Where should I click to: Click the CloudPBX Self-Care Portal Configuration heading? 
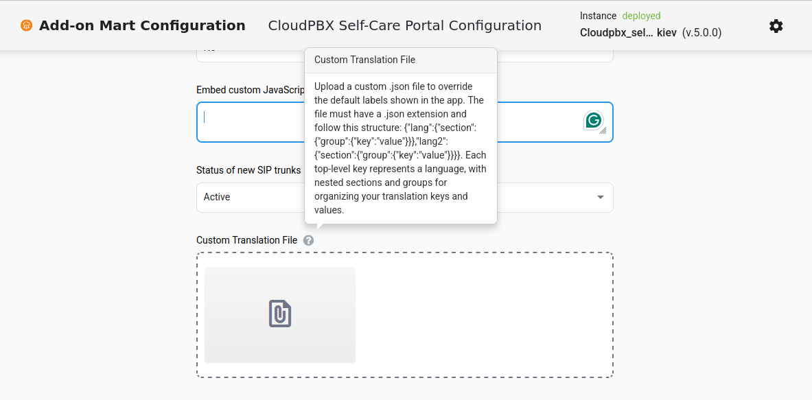click(x=404, y=26)
